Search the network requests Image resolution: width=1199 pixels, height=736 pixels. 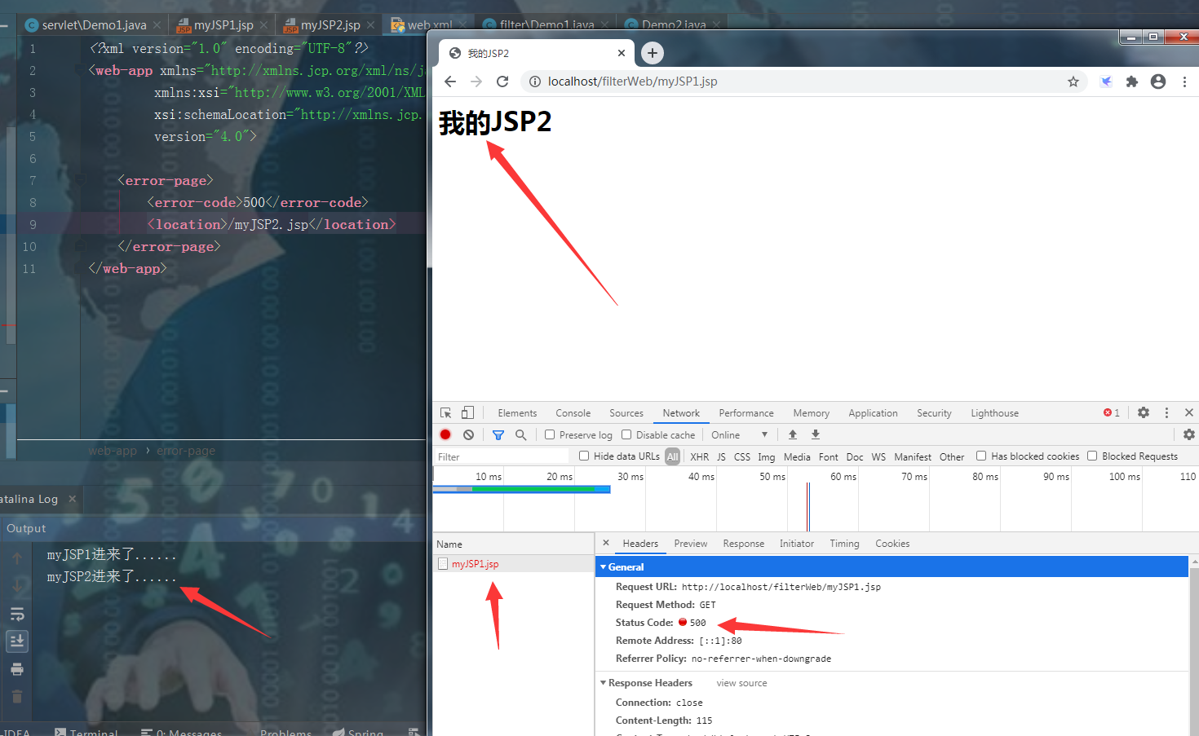(x=520, y=434)
